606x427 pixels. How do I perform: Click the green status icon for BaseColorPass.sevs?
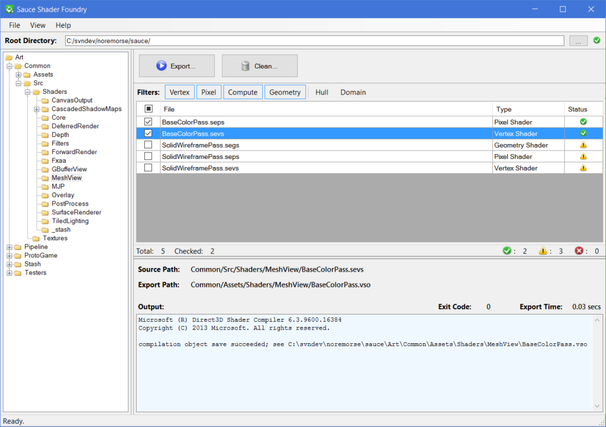click(583, 133)
